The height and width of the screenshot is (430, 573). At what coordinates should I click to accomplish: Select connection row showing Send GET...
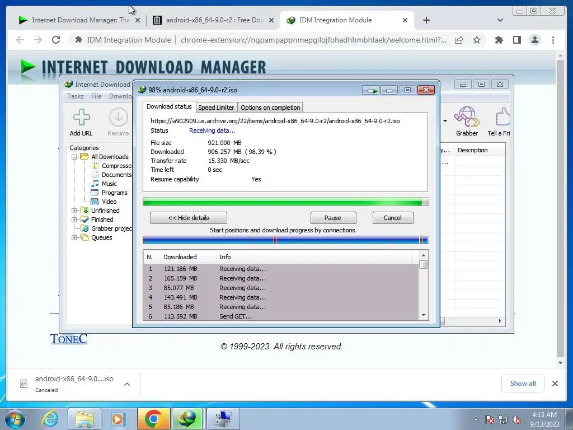tap(281, 316)
